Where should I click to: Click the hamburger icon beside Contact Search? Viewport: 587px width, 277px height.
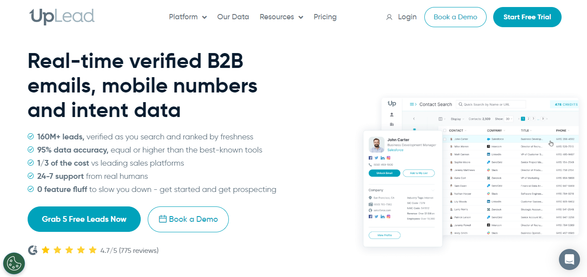pos(413,104)
